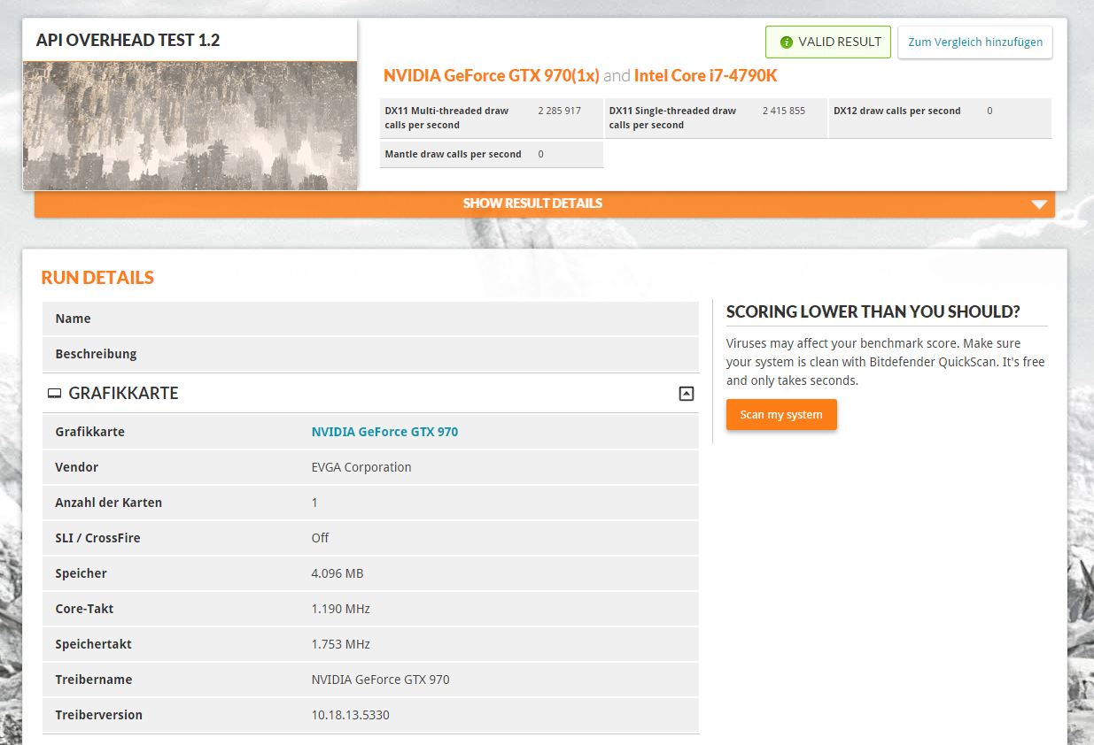
Task: Click the Vendor label
Action: [x=76, y=467]
